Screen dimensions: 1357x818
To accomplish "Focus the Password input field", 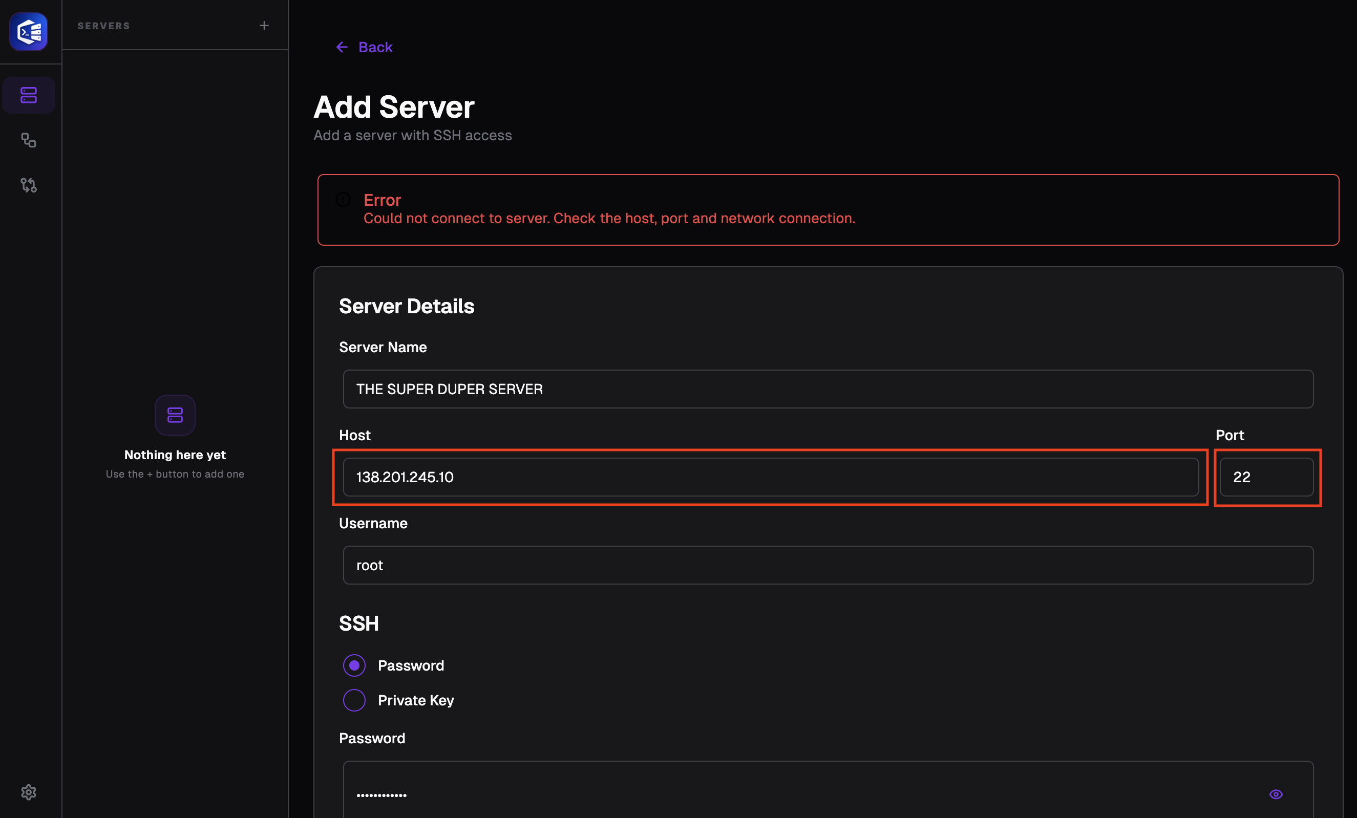I will (x=828, y=790).
